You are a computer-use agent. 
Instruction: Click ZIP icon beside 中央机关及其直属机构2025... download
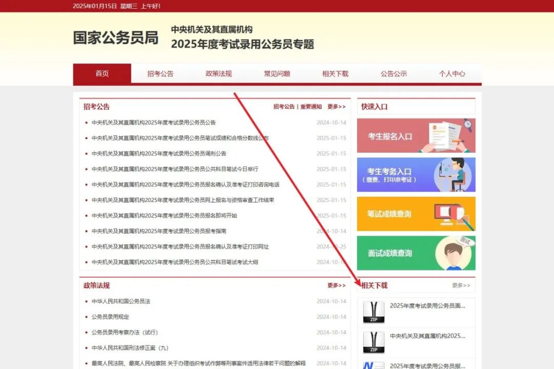pyautogui.click(x=373, y=342)
